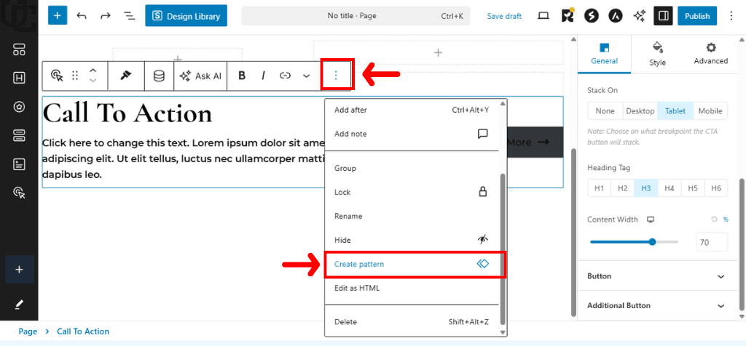Screen dimensions: 746x346
Task: Set Stack On to Mobile
Action: point(710,111)
